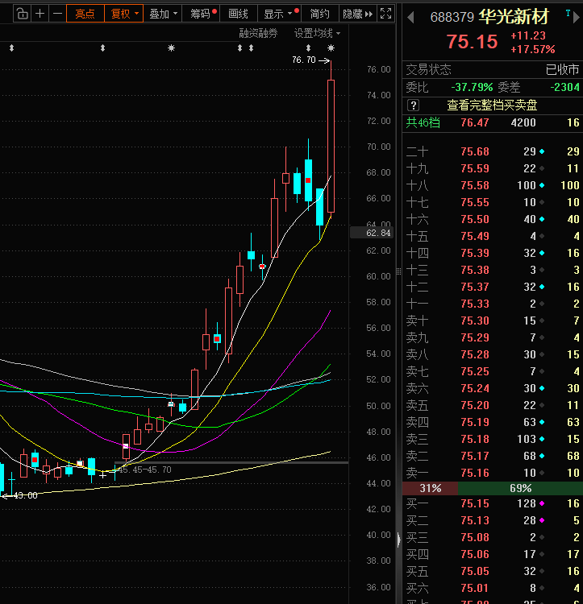The width and height of the screenshot is (583, 604).
Task: Click the 融资融券 link
Action: coord(258,34)
